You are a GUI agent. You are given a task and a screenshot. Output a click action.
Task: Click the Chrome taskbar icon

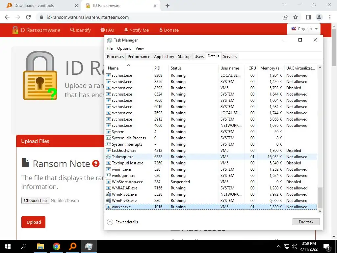point(57,246)
